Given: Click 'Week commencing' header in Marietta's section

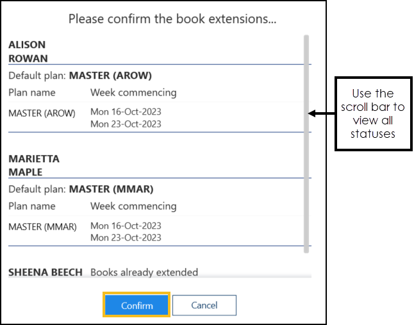Looking at the screenshot, I should click(133, 206).
